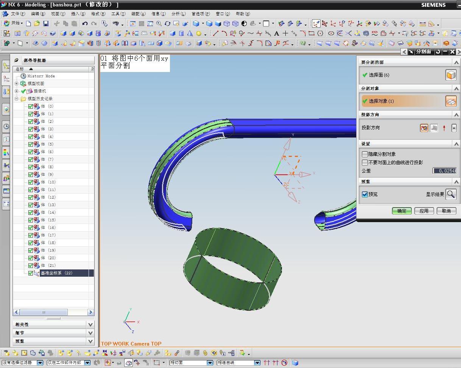Enable the hide dividing object checkbox

click(365, 154)
